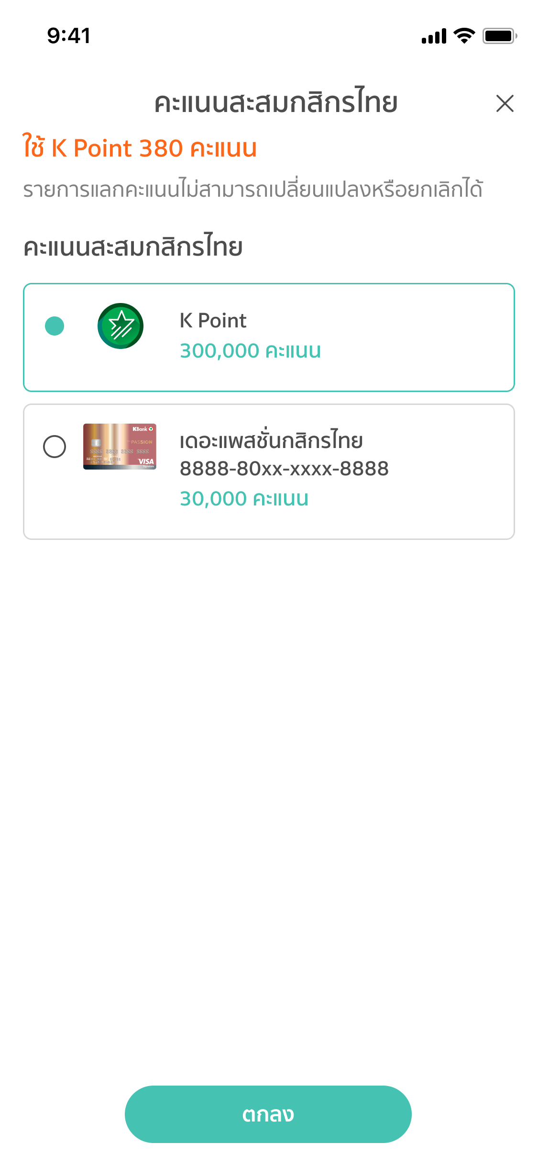Click the green K Point star icon
The image size is (538, 1166).
pos(121,326)
